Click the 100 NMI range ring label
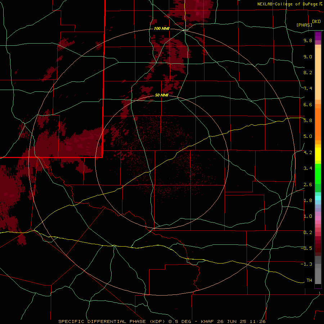The height and width of the screenshot is (324, 324). click(162, 28)
